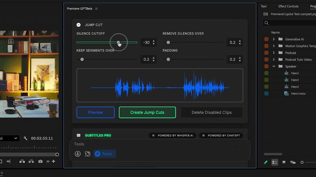Expand the Podcast Tuto Video bin

click(274, 60)
